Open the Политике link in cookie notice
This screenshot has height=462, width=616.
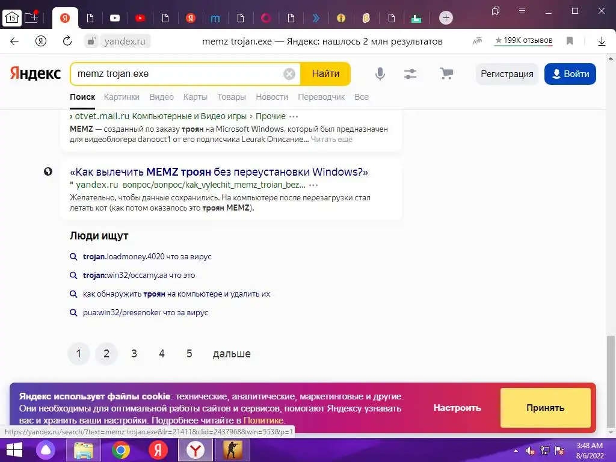click(x=263, y=420)
